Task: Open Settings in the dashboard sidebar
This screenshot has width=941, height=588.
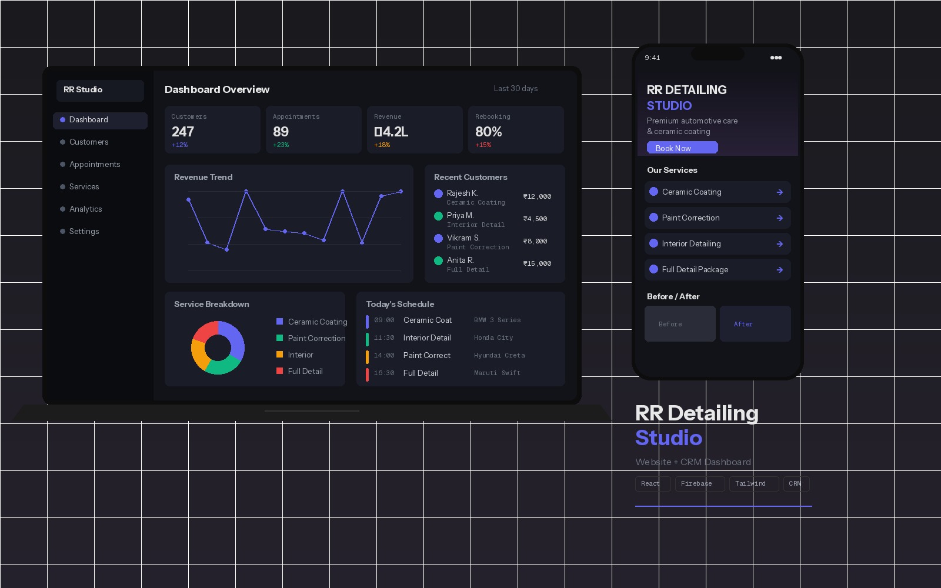Action: [x=84, y=232]
